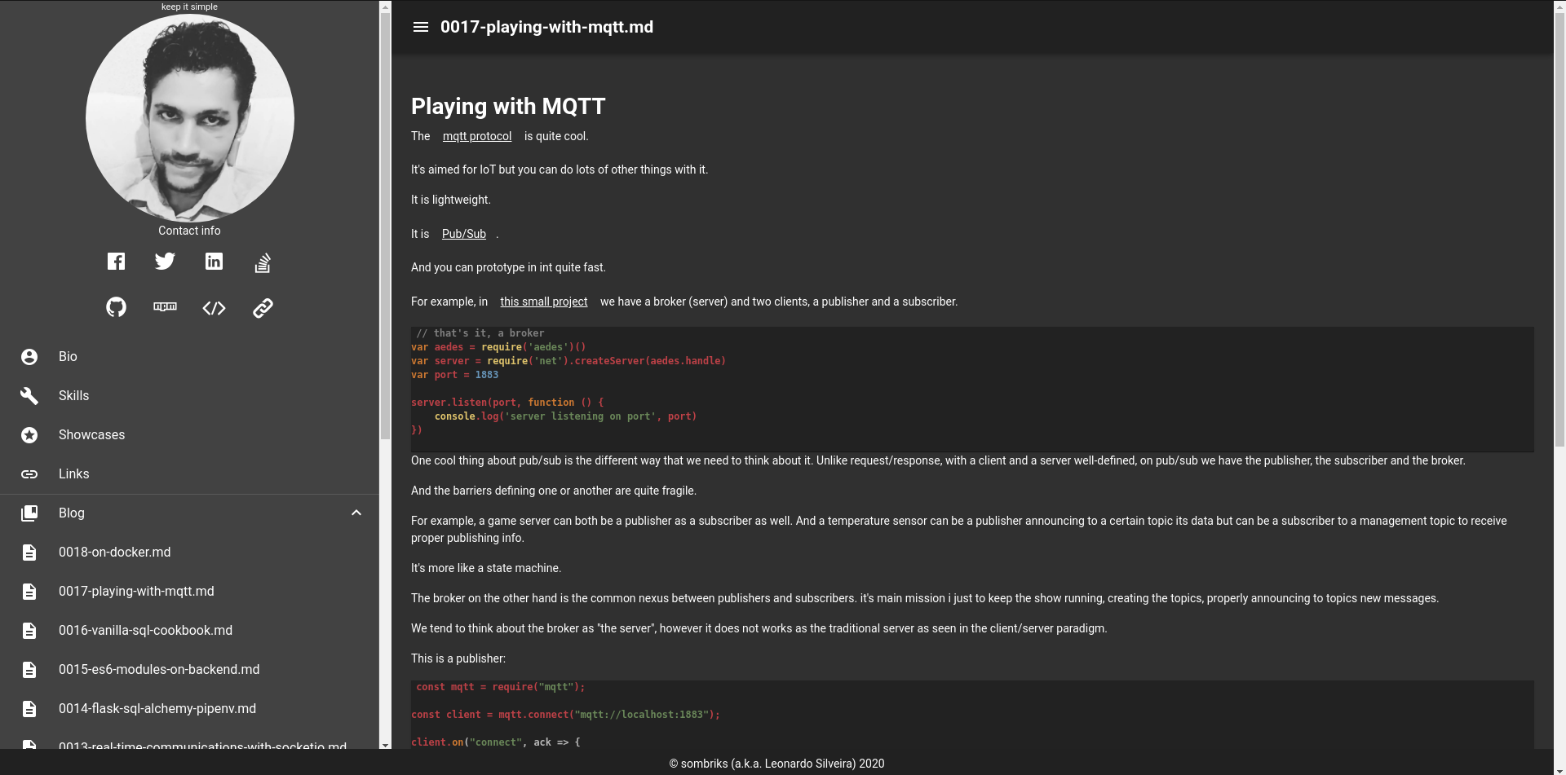Image resolution: width=1566 pixels, height=775 pixels.
Task: Click the npm package icon
Action: (165, 307)
